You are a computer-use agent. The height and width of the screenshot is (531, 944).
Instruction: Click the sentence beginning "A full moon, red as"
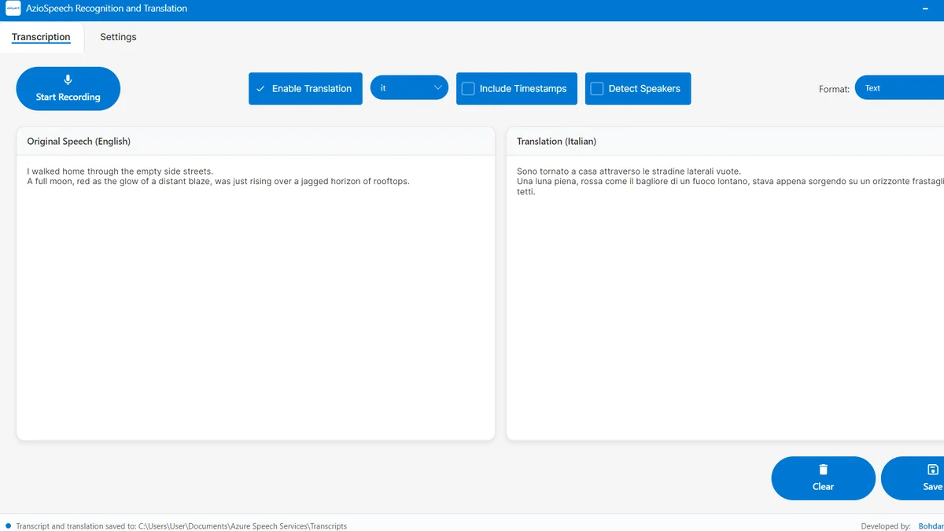click(x=218, y=181)
